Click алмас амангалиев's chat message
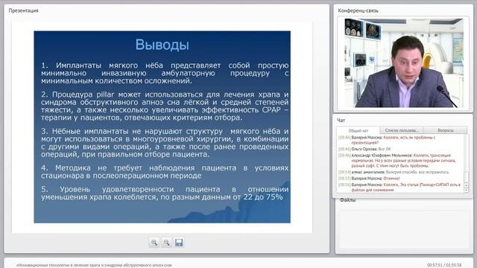The image size is (477, 268). pos(394,172)
